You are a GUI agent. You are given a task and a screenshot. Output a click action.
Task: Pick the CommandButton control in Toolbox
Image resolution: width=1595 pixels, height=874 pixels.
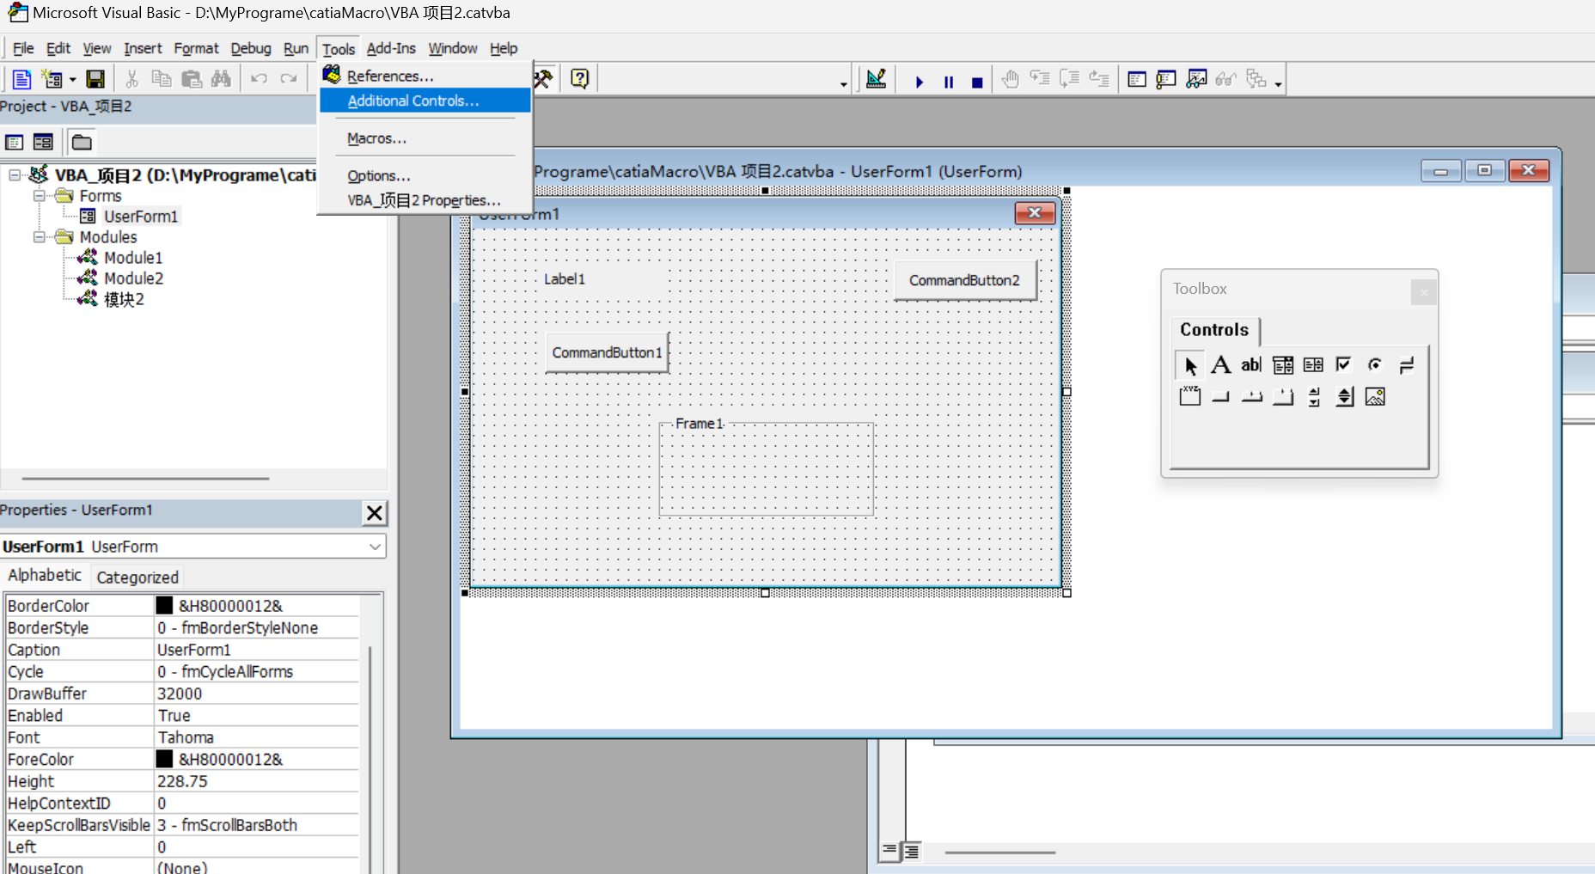click(1220, 396)
